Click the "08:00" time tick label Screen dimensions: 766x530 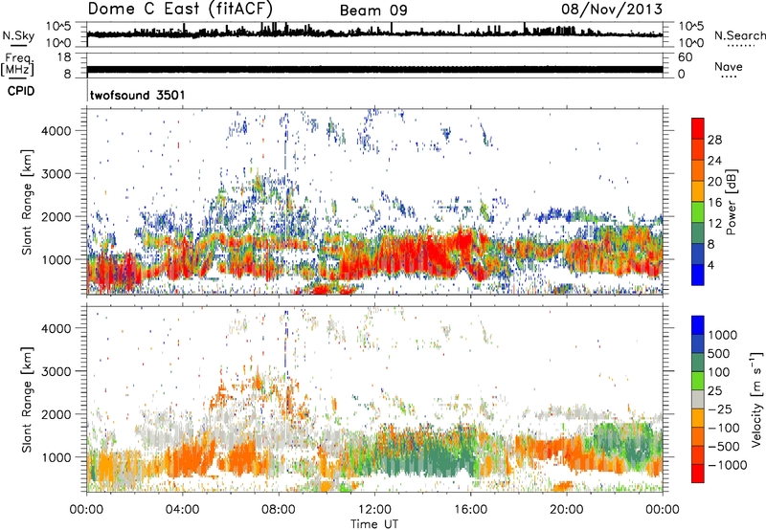[279, 510]
